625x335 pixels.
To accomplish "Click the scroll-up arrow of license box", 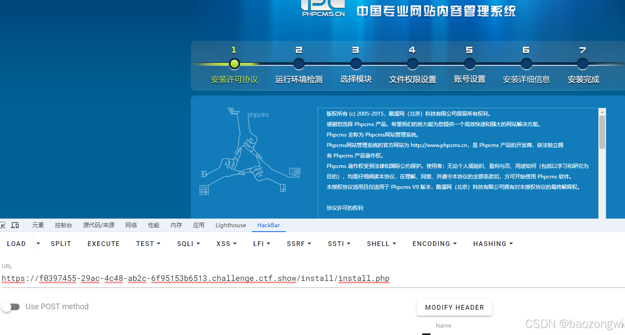I will (602, 112).
